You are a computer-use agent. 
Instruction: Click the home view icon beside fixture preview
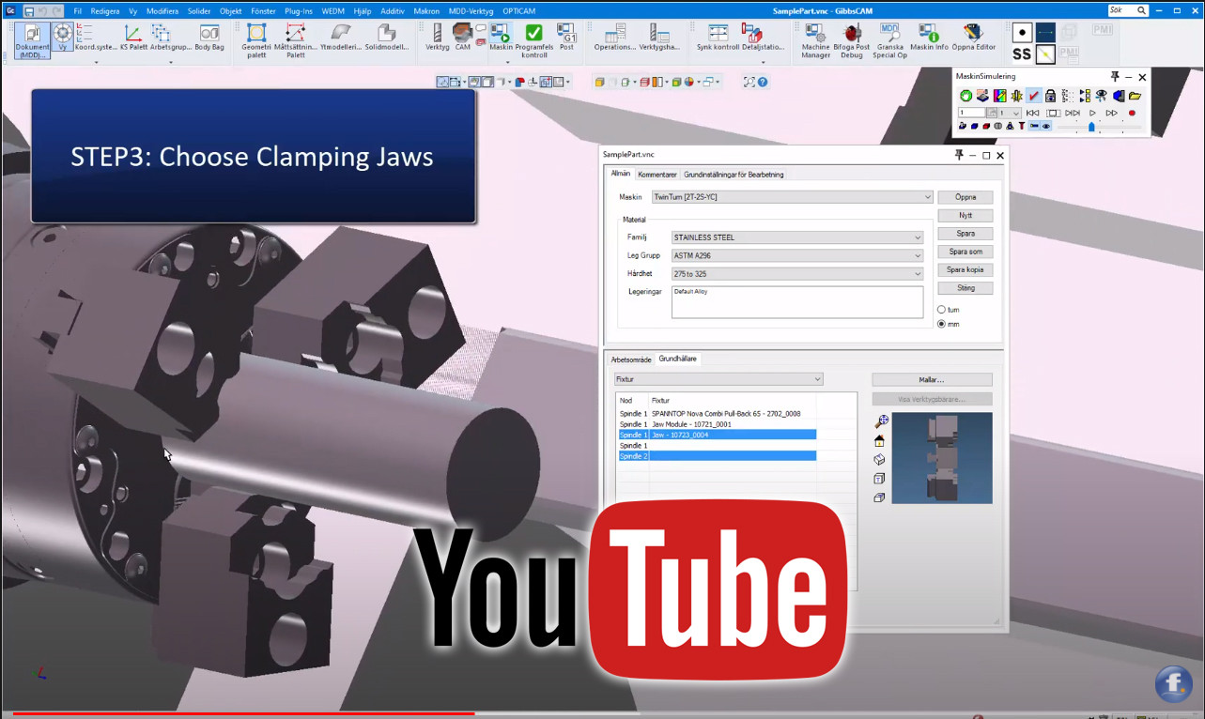pyautogui.click(x=880, y=440)
